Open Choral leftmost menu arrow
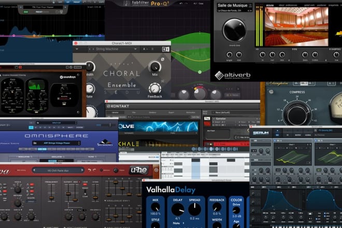This screenshot has width=342, height=228. (x=77, y=49)
